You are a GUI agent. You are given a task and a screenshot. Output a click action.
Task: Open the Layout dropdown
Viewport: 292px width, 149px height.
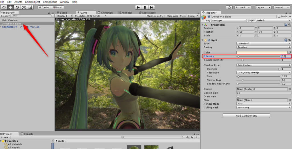coord(282,7)
